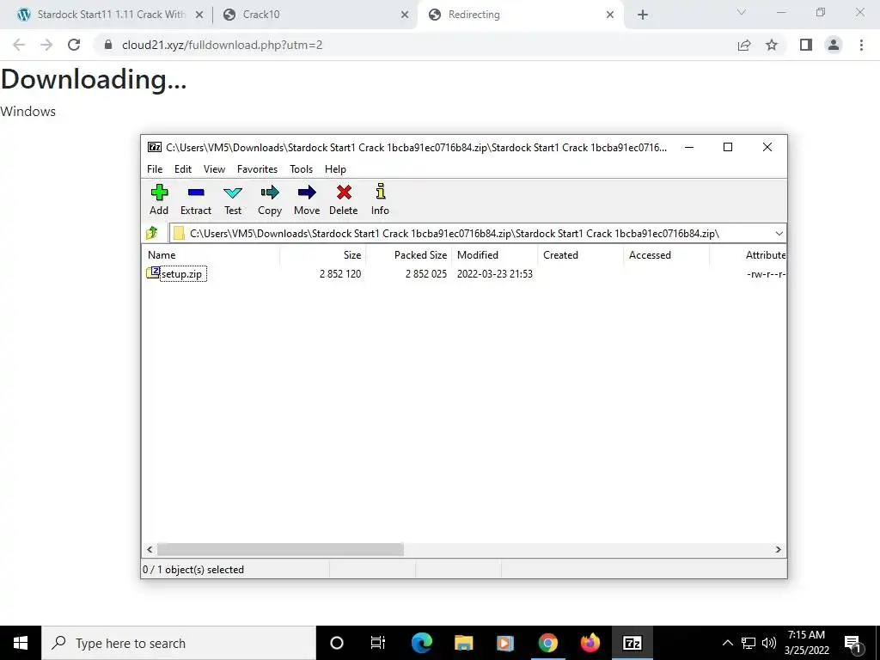
Task: Click the 7-Zip taskbar icon
Action: click(x=632, y=643)
